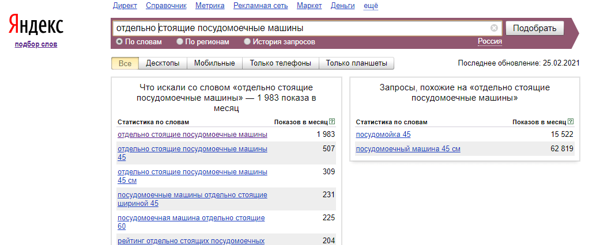
Task: Open the Деньги link
Action: coord(342,6)
